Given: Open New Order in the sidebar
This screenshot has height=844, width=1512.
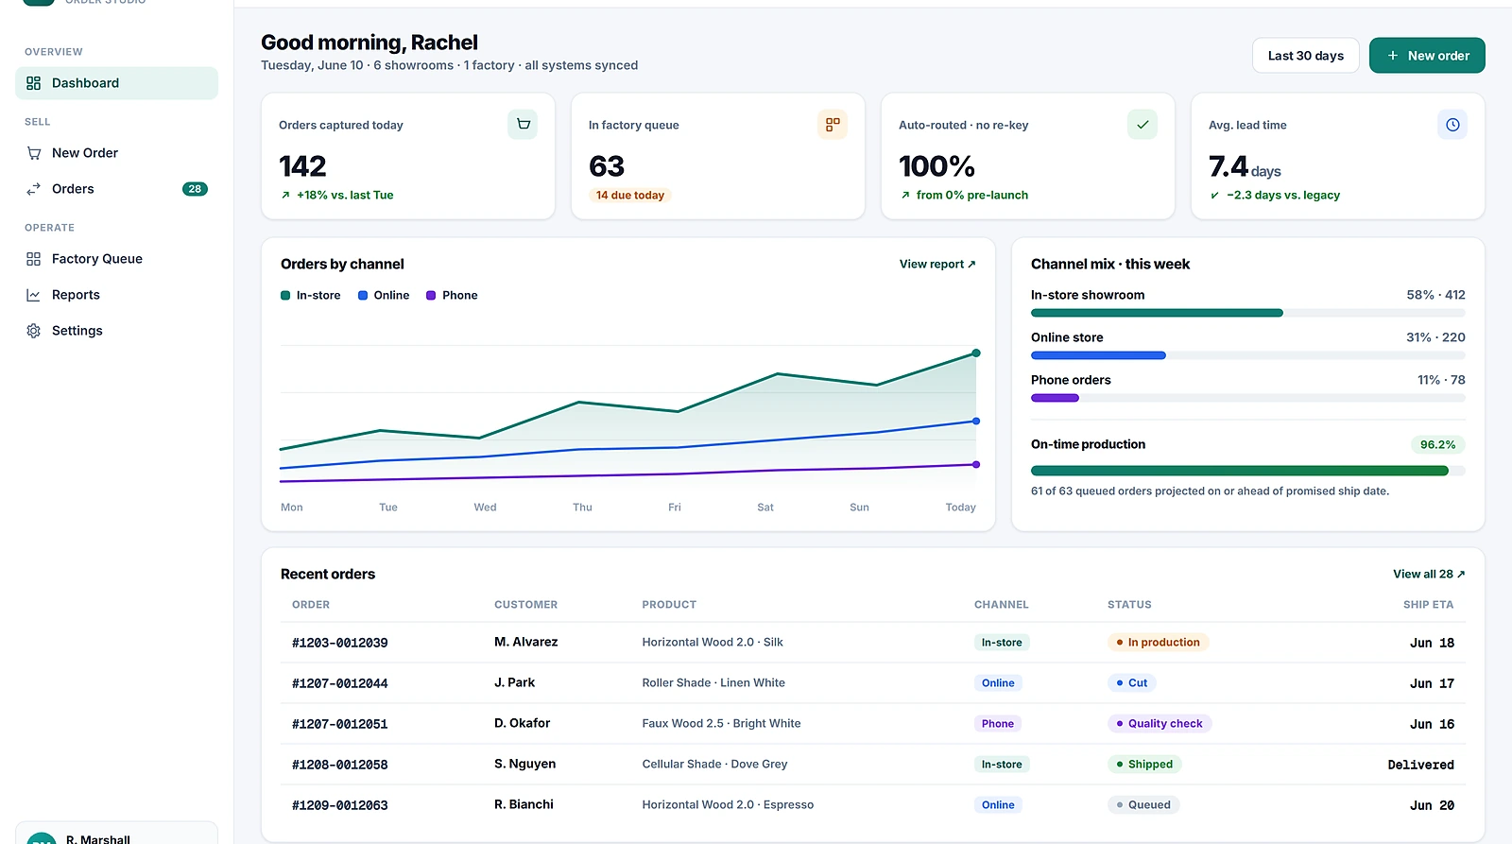Looking at the screenshot, I should pyautogui.click(x=116, y=153).
